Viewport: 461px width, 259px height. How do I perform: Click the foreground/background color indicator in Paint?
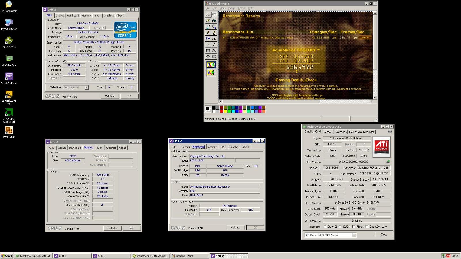click(208, 109)
